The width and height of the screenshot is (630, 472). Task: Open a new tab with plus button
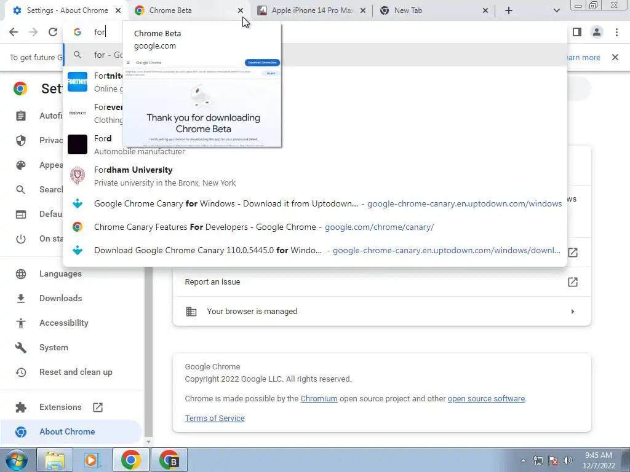coord(509,10)
